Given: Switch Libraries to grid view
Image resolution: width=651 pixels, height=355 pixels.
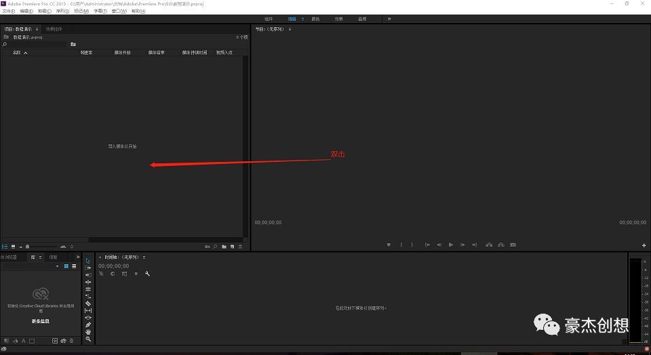Looking at the screenshot, I should tap(66, 266).
